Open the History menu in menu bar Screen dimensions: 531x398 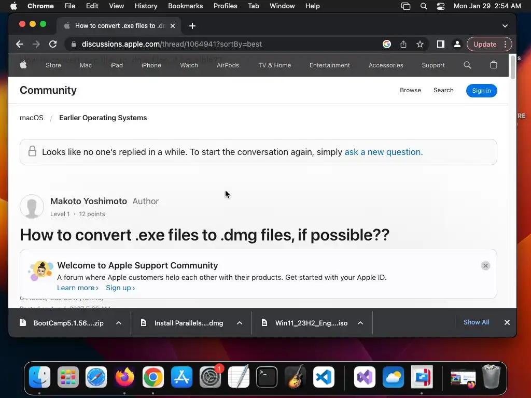point(146,6)
